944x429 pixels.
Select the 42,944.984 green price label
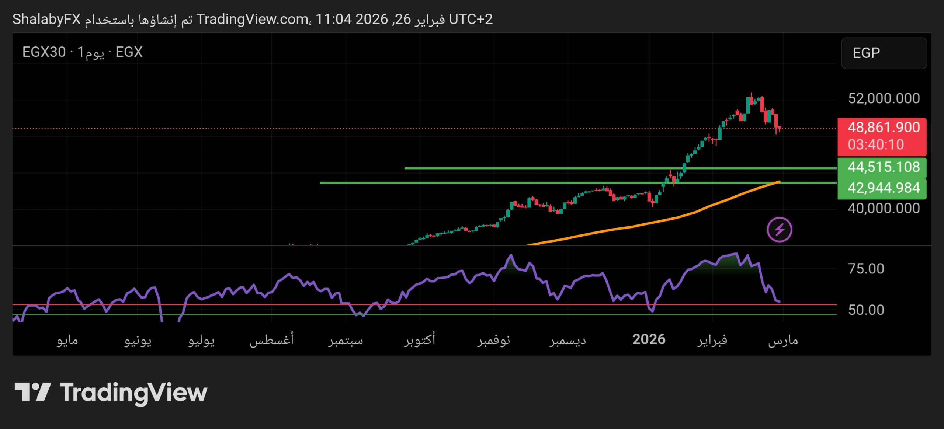point(883,188)
